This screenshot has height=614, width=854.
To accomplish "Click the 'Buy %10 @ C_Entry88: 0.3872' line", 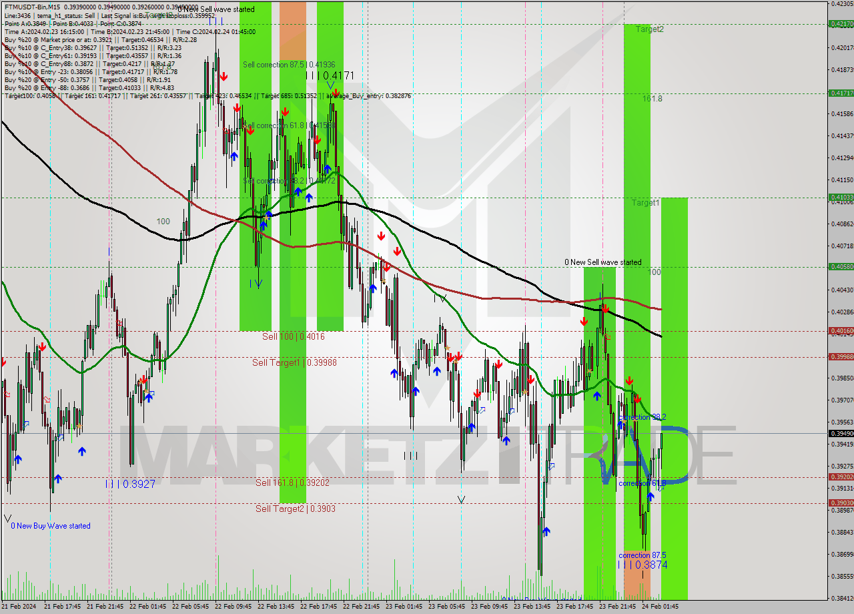I will click(x=89, y=63).
